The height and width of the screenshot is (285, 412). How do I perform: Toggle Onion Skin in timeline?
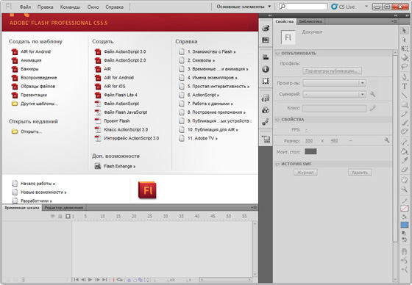click(129, 280)
